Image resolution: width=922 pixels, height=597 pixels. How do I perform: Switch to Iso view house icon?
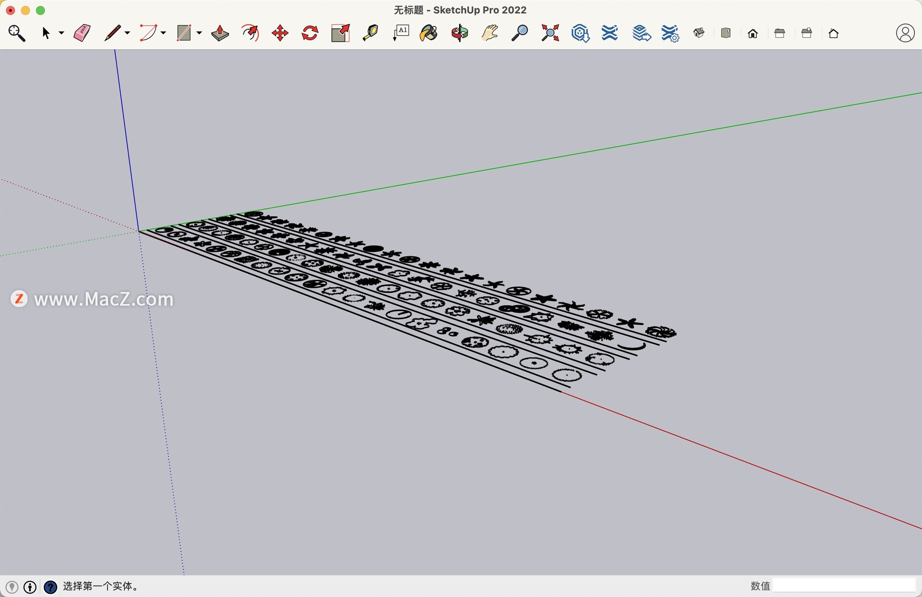click(x=699, y=33)
